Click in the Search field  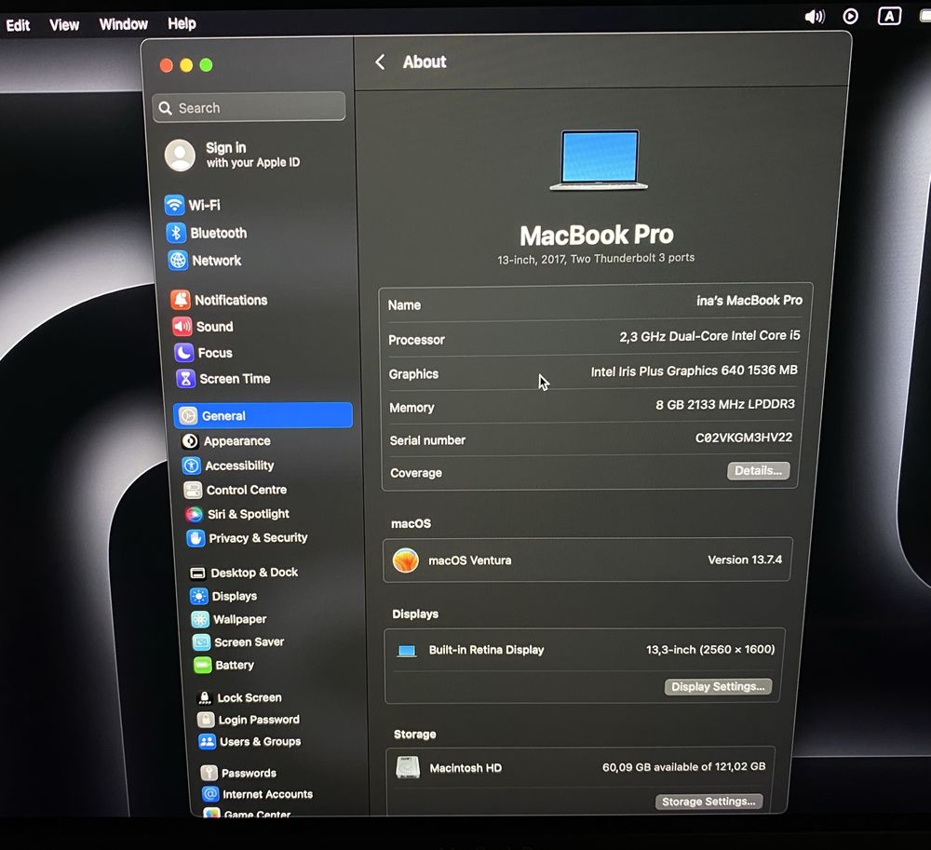point(249,107)
